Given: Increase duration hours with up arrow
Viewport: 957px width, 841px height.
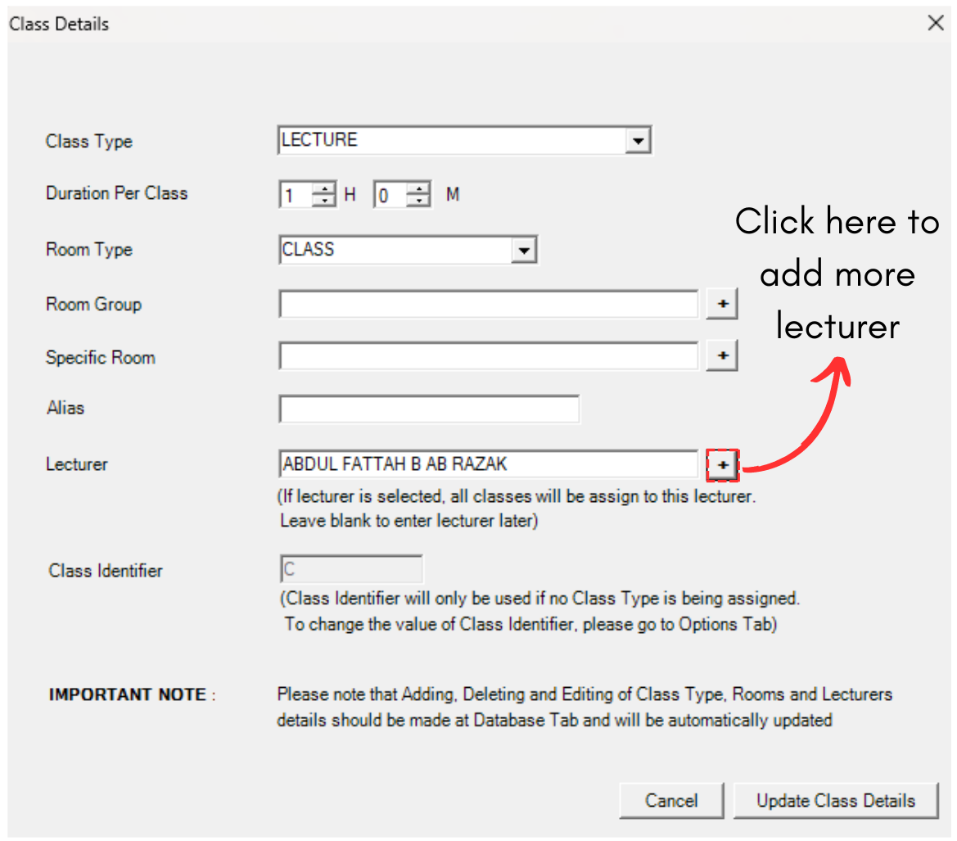Looking at the screenshot, I should 325,190.
